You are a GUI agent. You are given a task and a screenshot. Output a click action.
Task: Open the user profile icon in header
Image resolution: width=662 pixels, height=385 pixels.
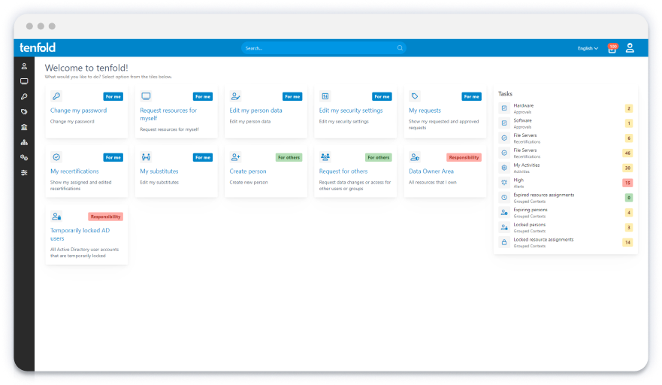630,48
